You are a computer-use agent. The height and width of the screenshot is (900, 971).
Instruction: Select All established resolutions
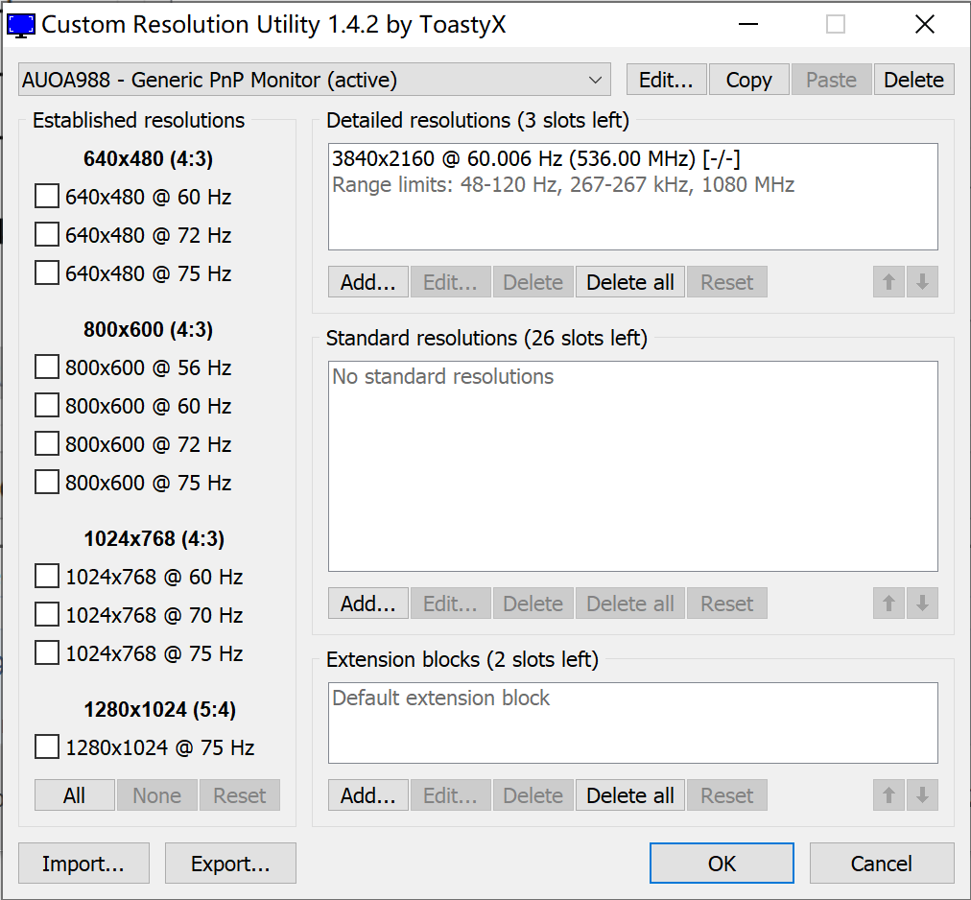[74, 795]
